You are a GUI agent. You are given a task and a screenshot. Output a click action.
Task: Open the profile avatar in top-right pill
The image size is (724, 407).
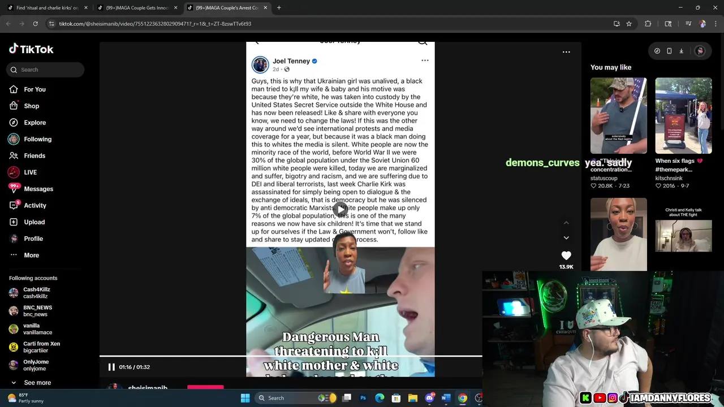700,51
